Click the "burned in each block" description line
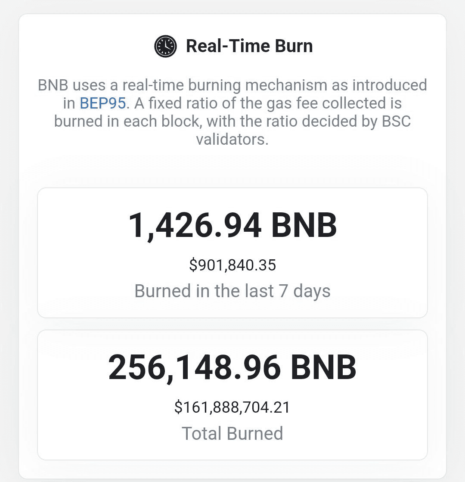The width and height of the screenshot is (465, 482). [127, 121]
